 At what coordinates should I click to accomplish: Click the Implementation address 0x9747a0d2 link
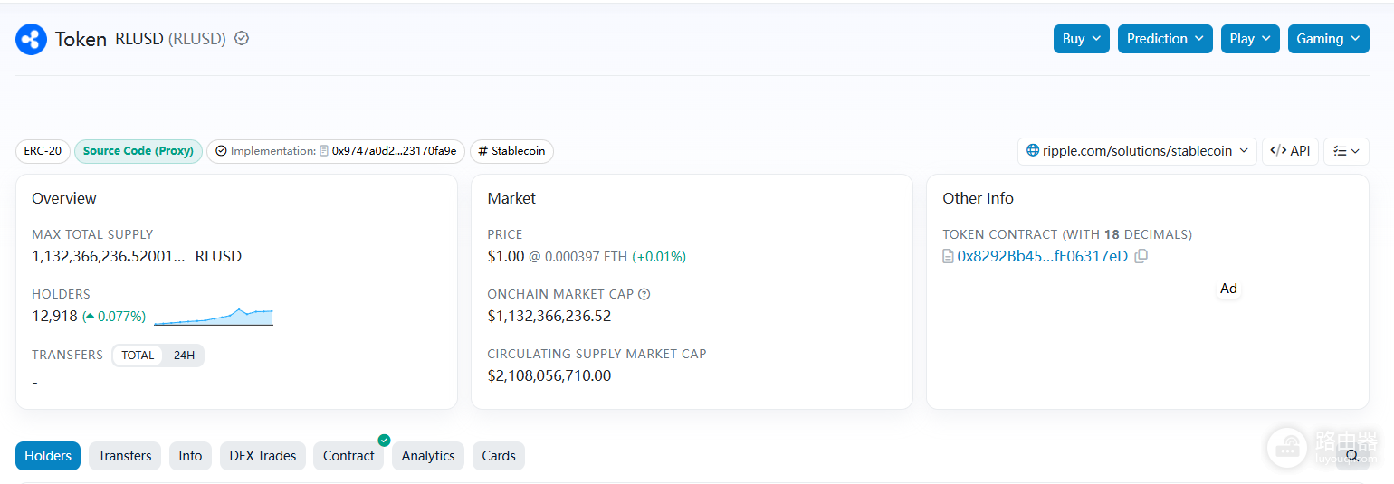(x=394, y=151)
